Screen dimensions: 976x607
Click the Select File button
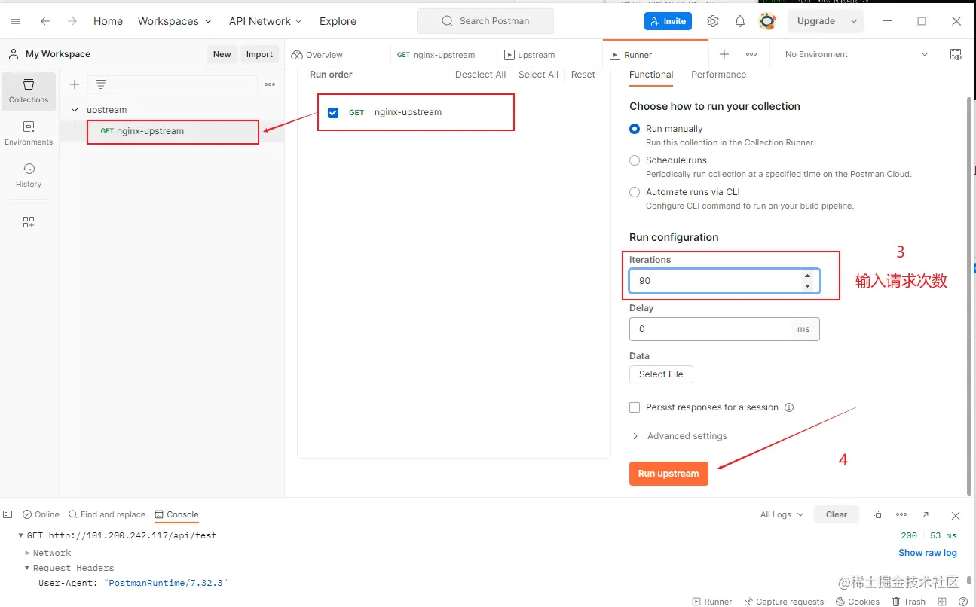coord(661,374)
